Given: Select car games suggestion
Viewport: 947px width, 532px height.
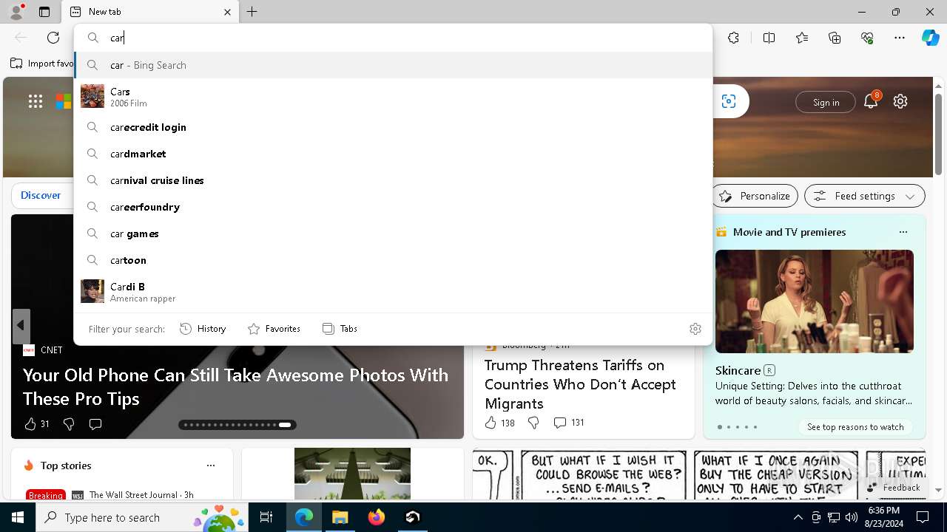Looking at the screenshot, I should 393,233.
